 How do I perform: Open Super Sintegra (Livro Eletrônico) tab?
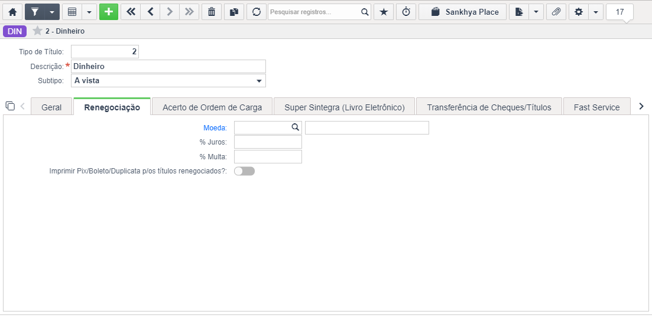(x=344, y=107)
